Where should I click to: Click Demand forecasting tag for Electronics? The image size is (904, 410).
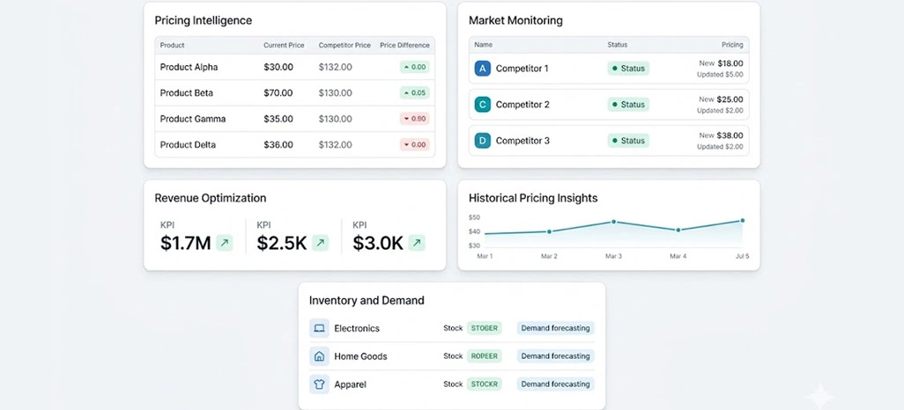point(555,328)
